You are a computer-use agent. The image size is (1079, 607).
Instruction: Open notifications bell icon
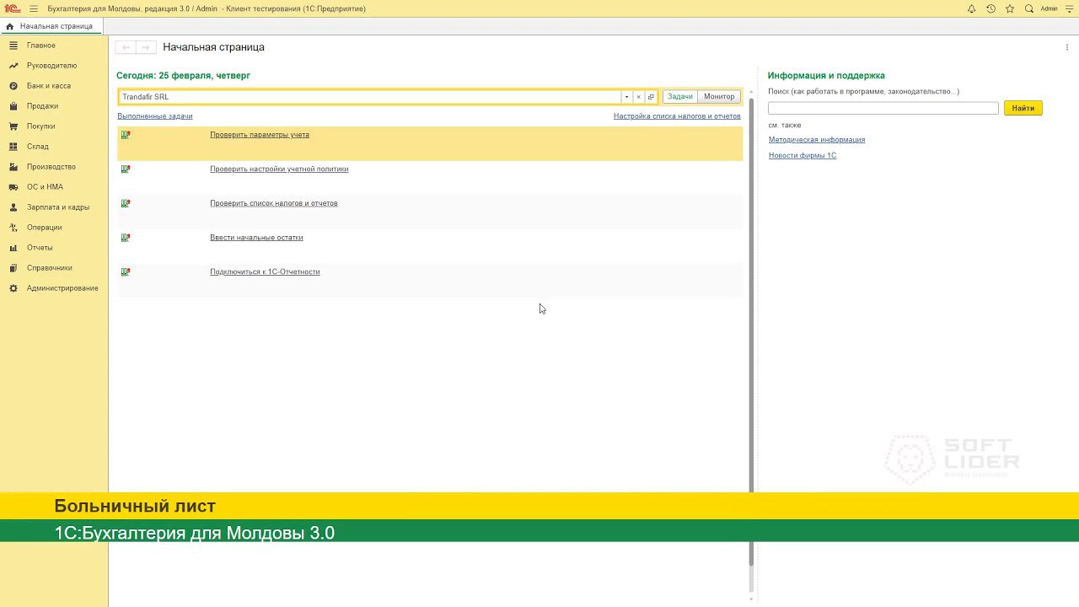point(971,8)
